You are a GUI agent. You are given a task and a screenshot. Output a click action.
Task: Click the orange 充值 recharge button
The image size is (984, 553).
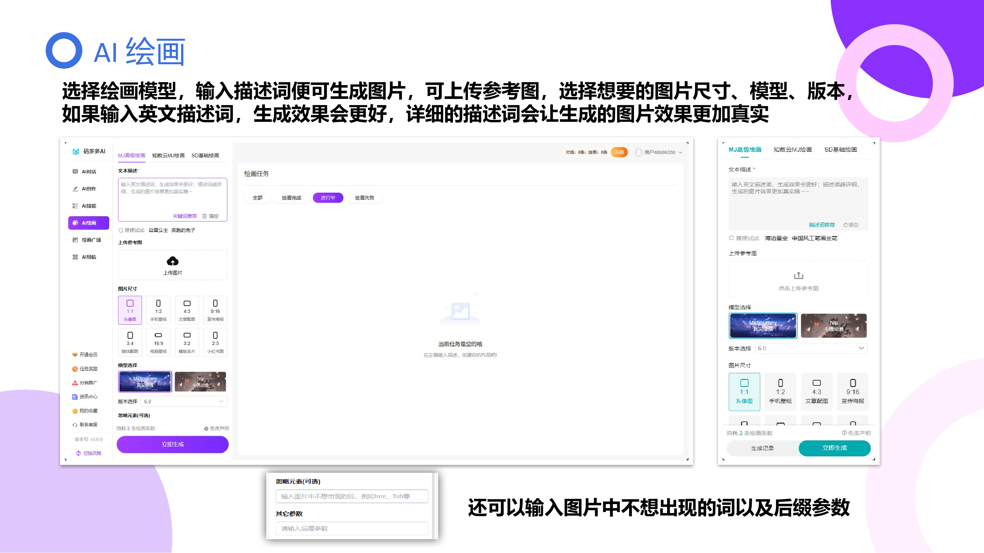coord(619,152)
